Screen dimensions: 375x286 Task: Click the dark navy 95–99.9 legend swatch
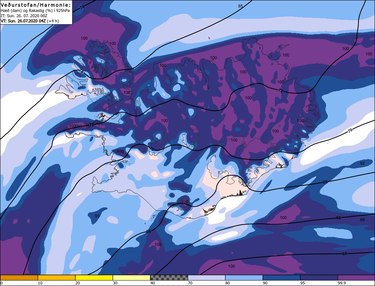[319, 278]
